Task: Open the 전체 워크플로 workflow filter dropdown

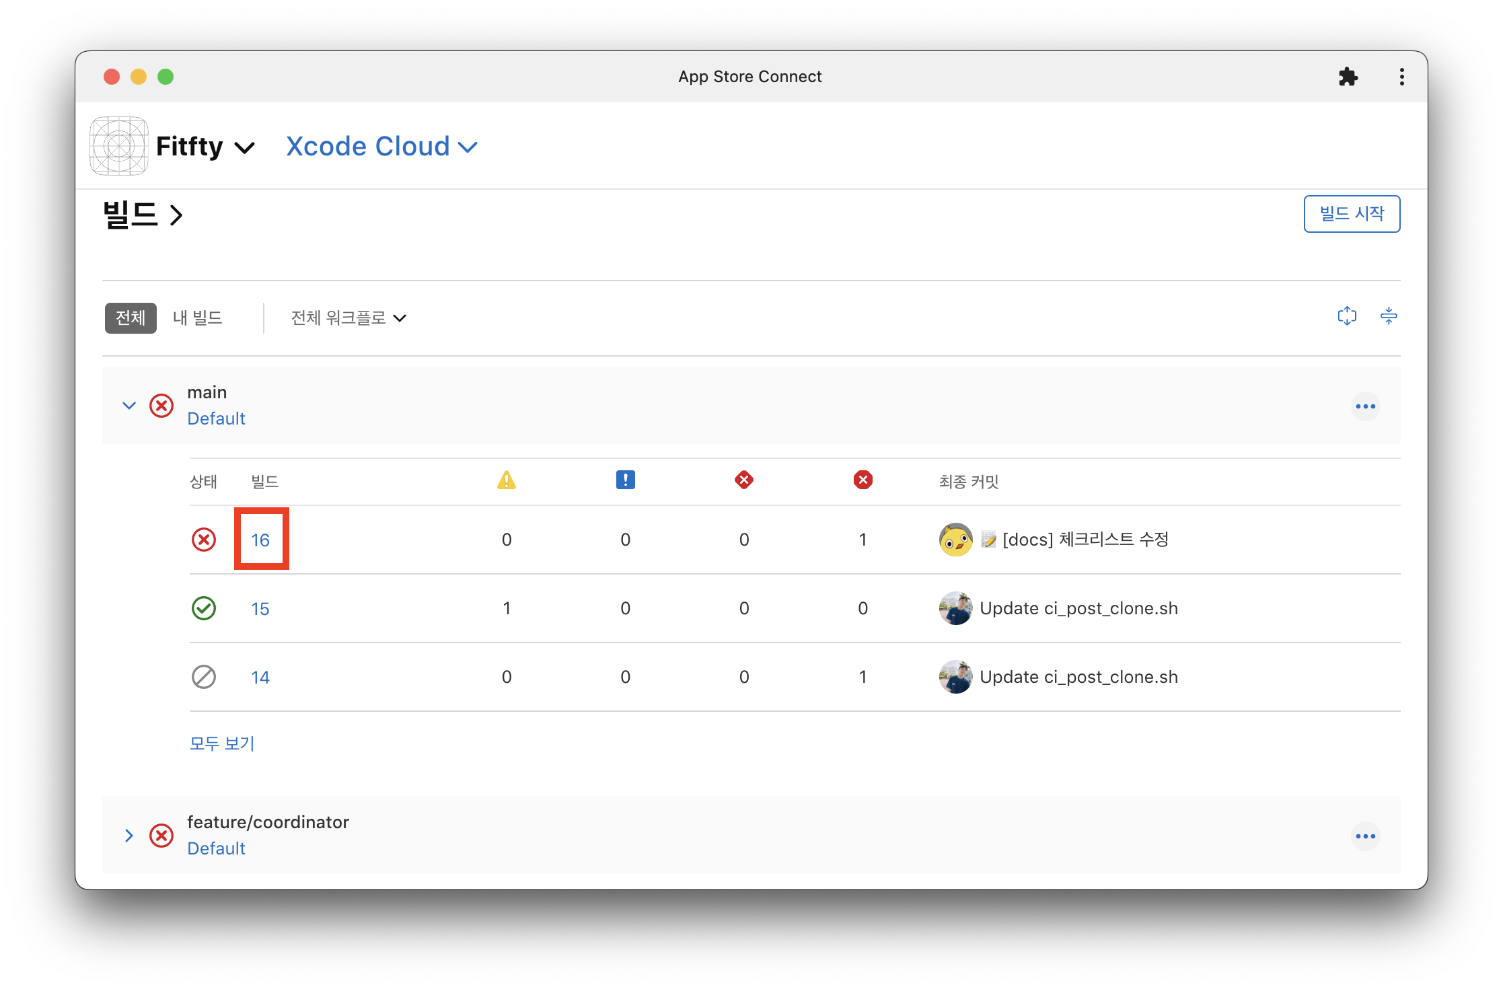Action: click(349, 318)
